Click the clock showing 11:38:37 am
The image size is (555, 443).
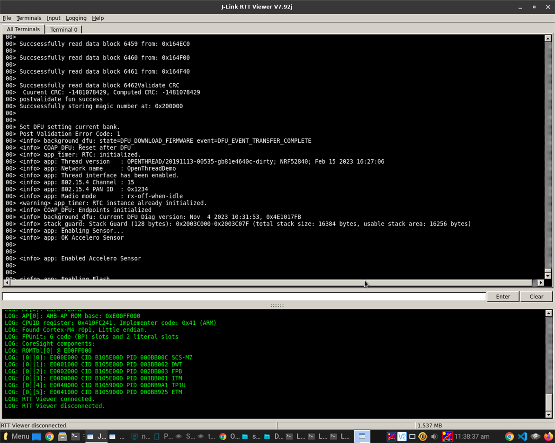point(472,437)
